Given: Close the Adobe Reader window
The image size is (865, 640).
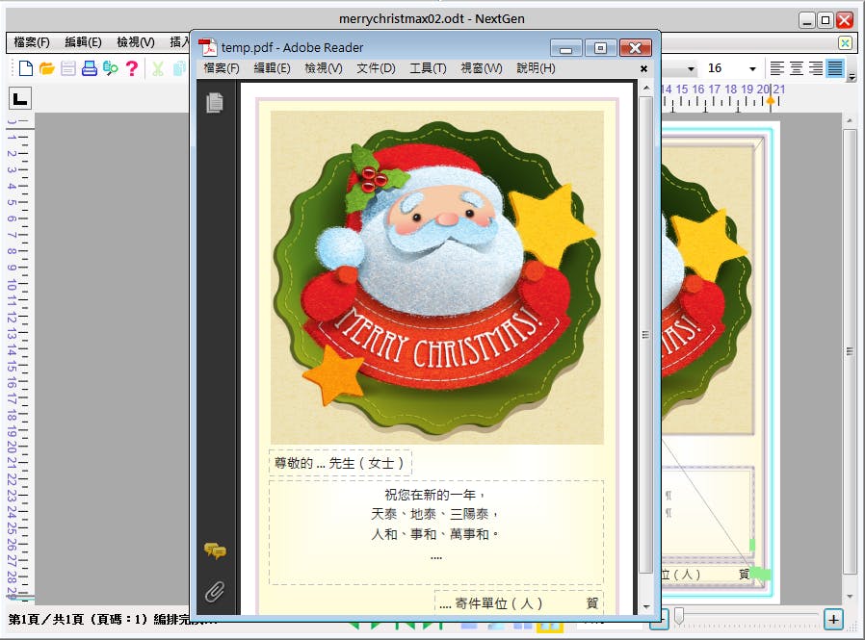Looking at the screenshot, I should (x=636, y=48).
